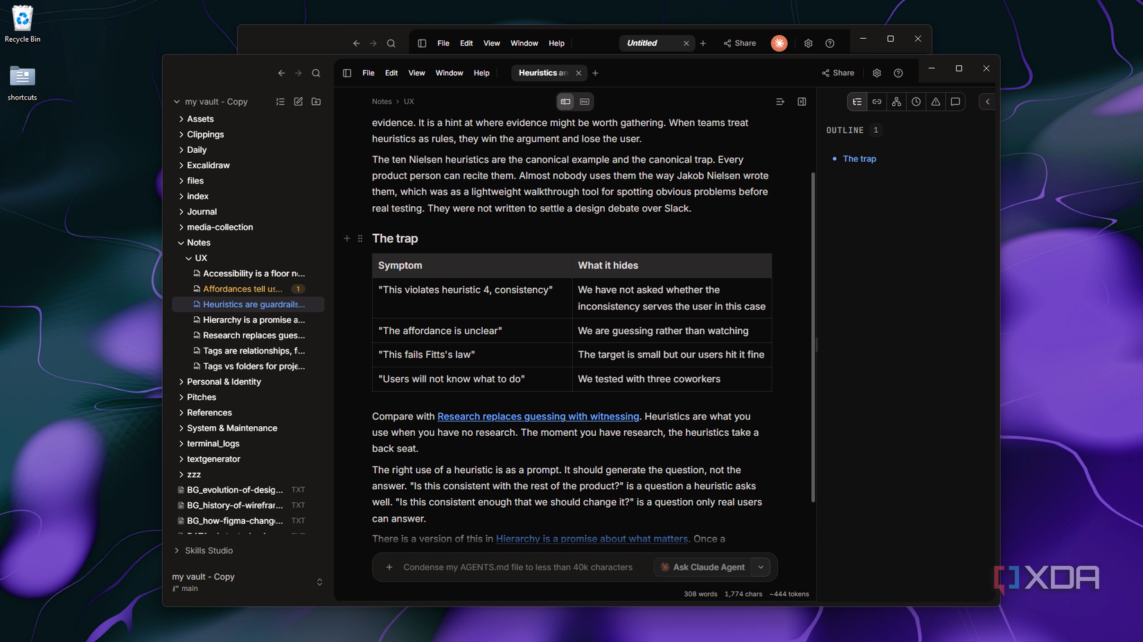The height and width of the screenshot is (642, 1143).
Task: Click the add-line list icon above the note
Action: point(780,102)
